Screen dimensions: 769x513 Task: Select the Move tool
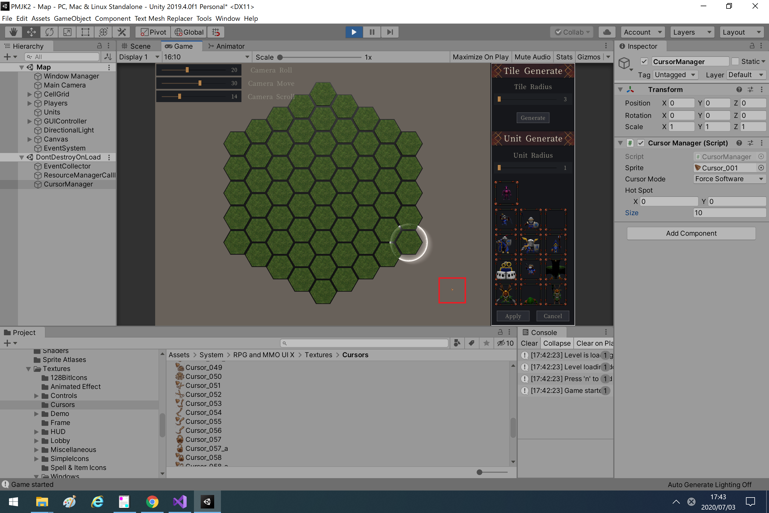[x=31, y=32]
